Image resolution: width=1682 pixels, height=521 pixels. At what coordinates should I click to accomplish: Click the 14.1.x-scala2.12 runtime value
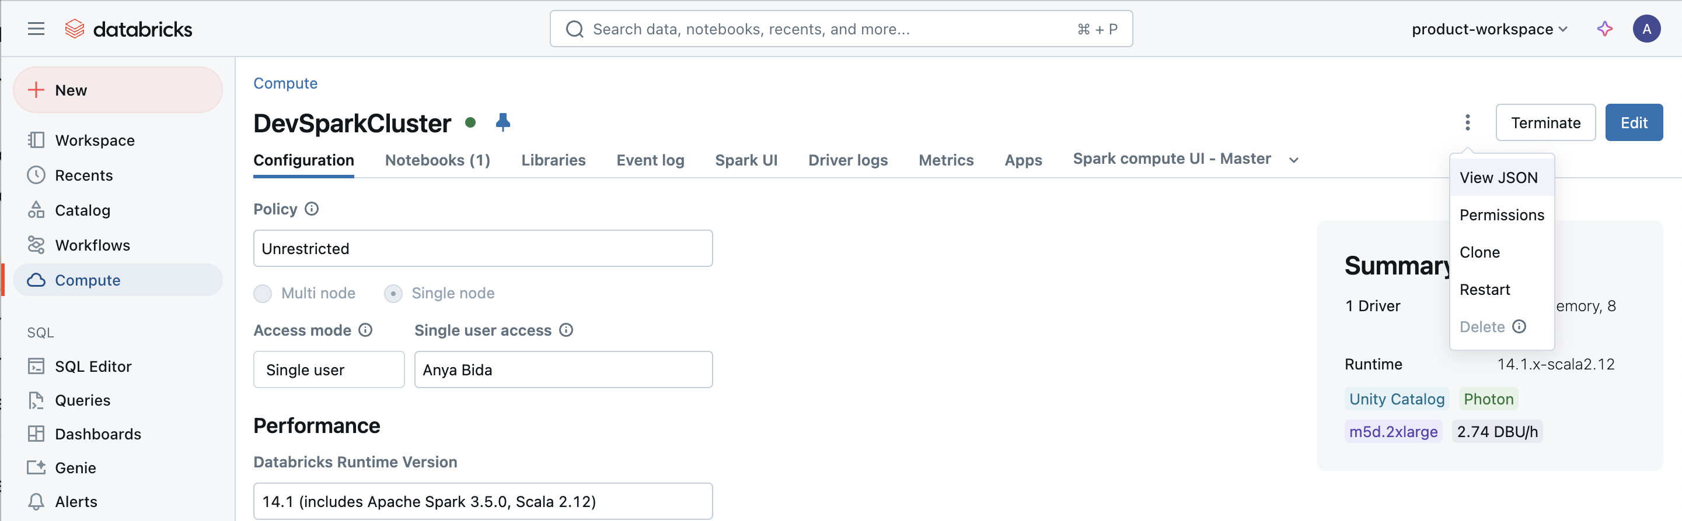click(1555, 364)
